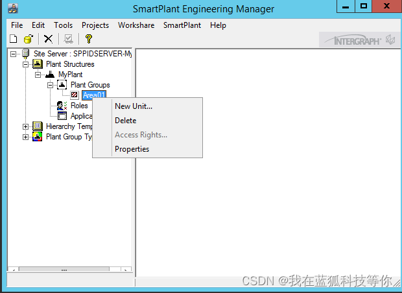Minimize the SmartPlant Engineering Manager window
Screen dimensions: 402x293
(346, 6)
